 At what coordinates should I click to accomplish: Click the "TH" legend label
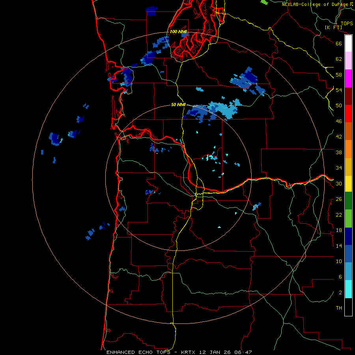339,308
